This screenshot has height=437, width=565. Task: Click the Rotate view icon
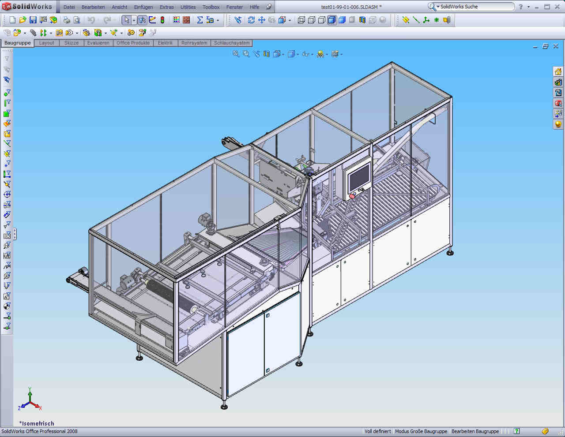click(x=251, y=20)
